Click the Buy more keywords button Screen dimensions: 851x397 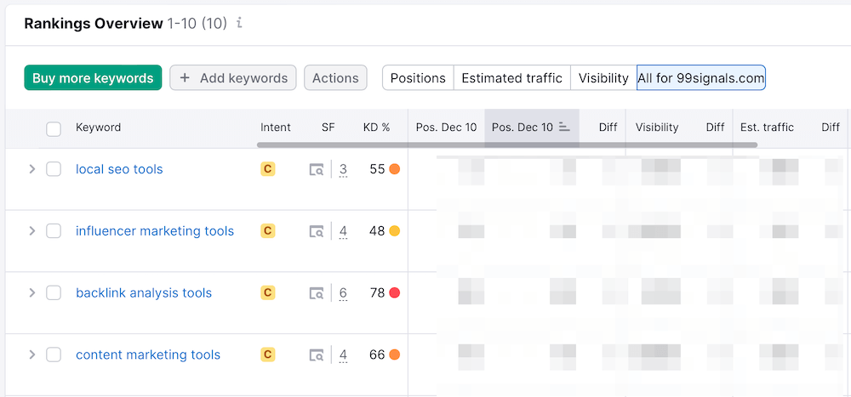point(93,78)
